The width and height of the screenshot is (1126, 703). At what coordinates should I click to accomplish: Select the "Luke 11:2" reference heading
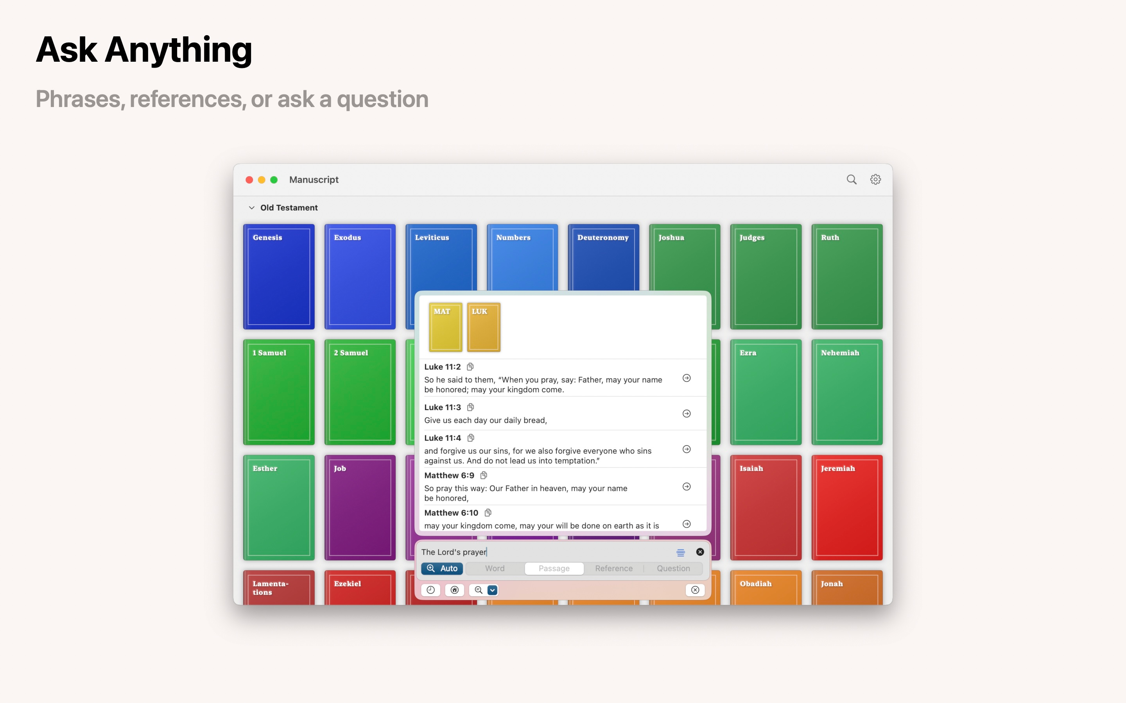(442, 367)
